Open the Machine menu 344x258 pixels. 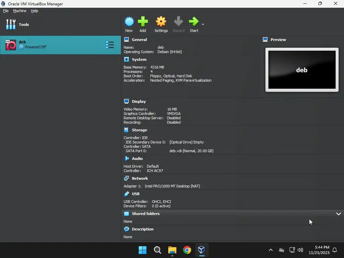point(20,11)
